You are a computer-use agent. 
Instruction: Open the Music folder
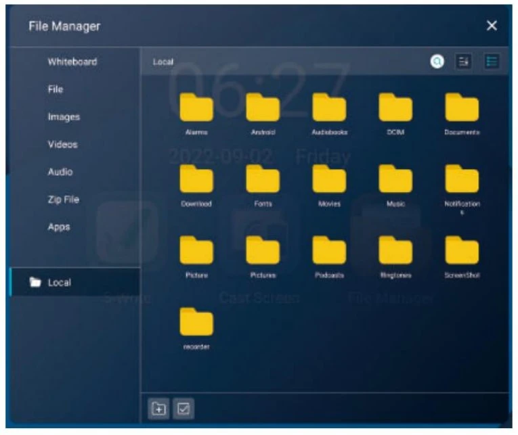tap(395, 179)
